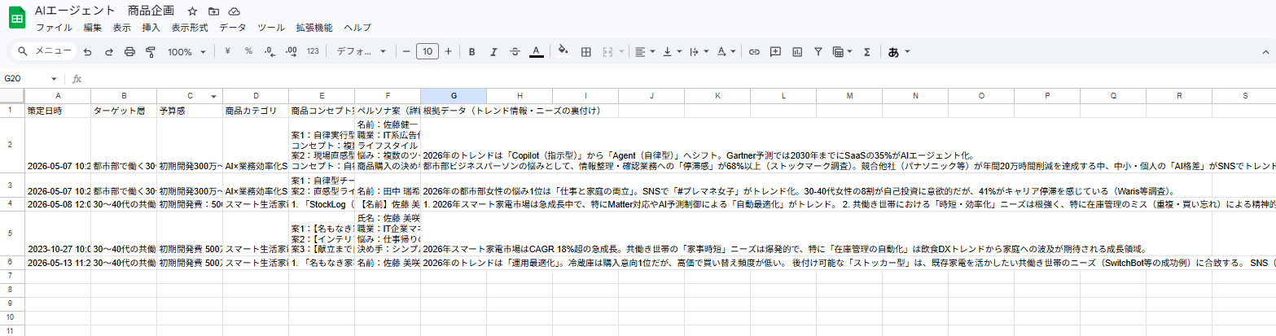
Task: Open the 表示形式 menu
Action: [x=190, y=28]
